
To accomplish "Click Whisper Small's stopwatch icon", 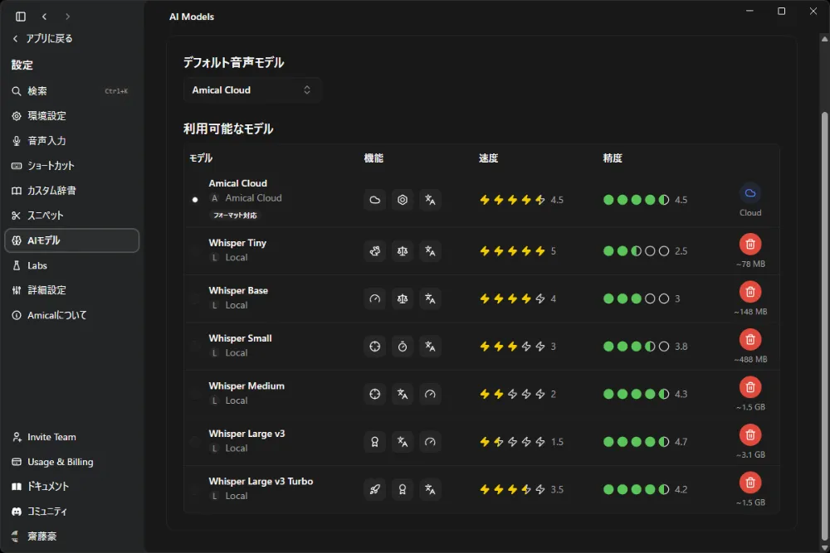I will [403, 347].
